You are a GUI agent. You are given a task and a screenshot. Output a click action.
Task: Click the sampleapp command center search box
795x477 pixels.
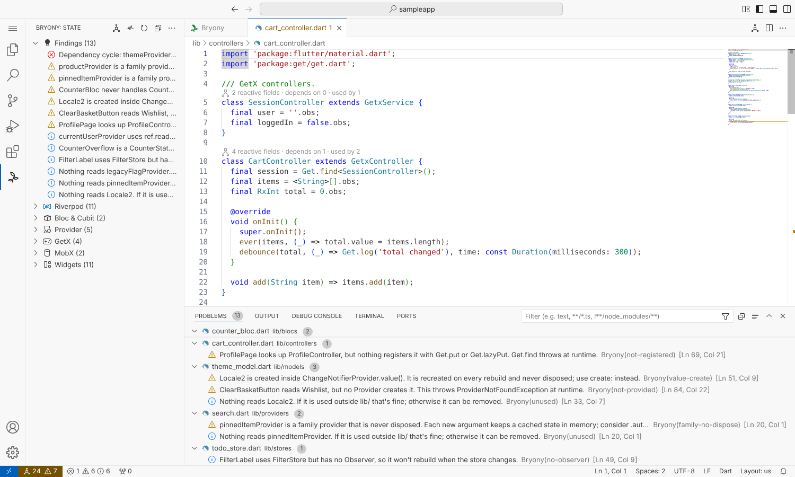tap(411, 9)
